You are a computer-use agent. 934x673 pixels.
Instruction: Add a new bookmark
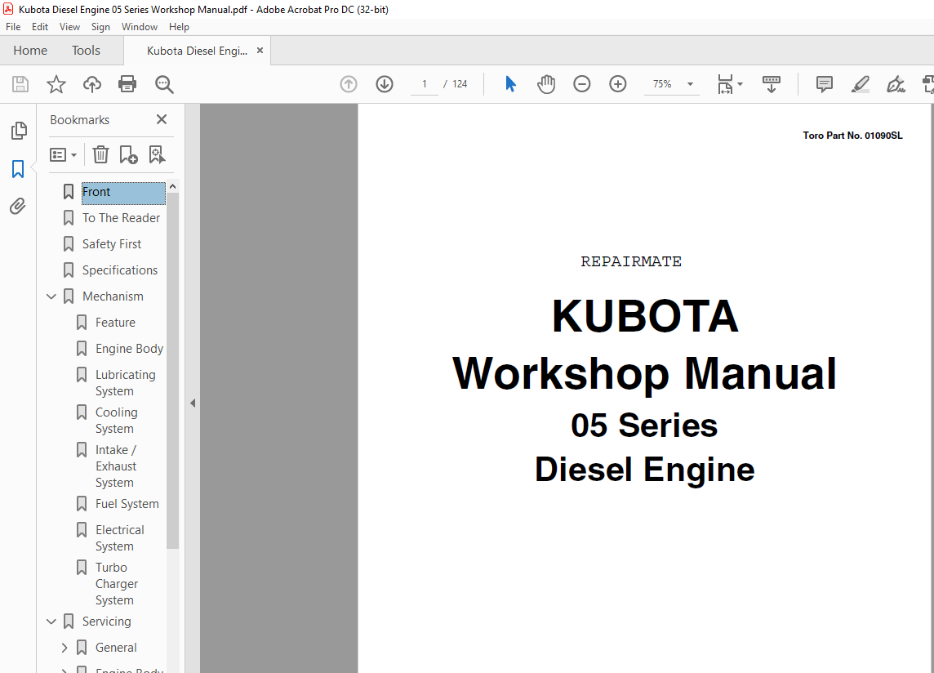coord(128,155)
